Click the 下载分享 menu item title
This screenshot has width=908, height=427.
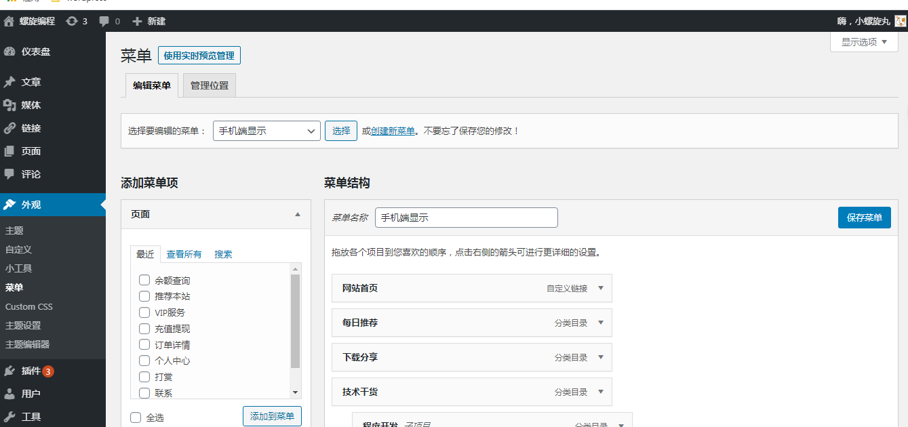pos(360,357)
